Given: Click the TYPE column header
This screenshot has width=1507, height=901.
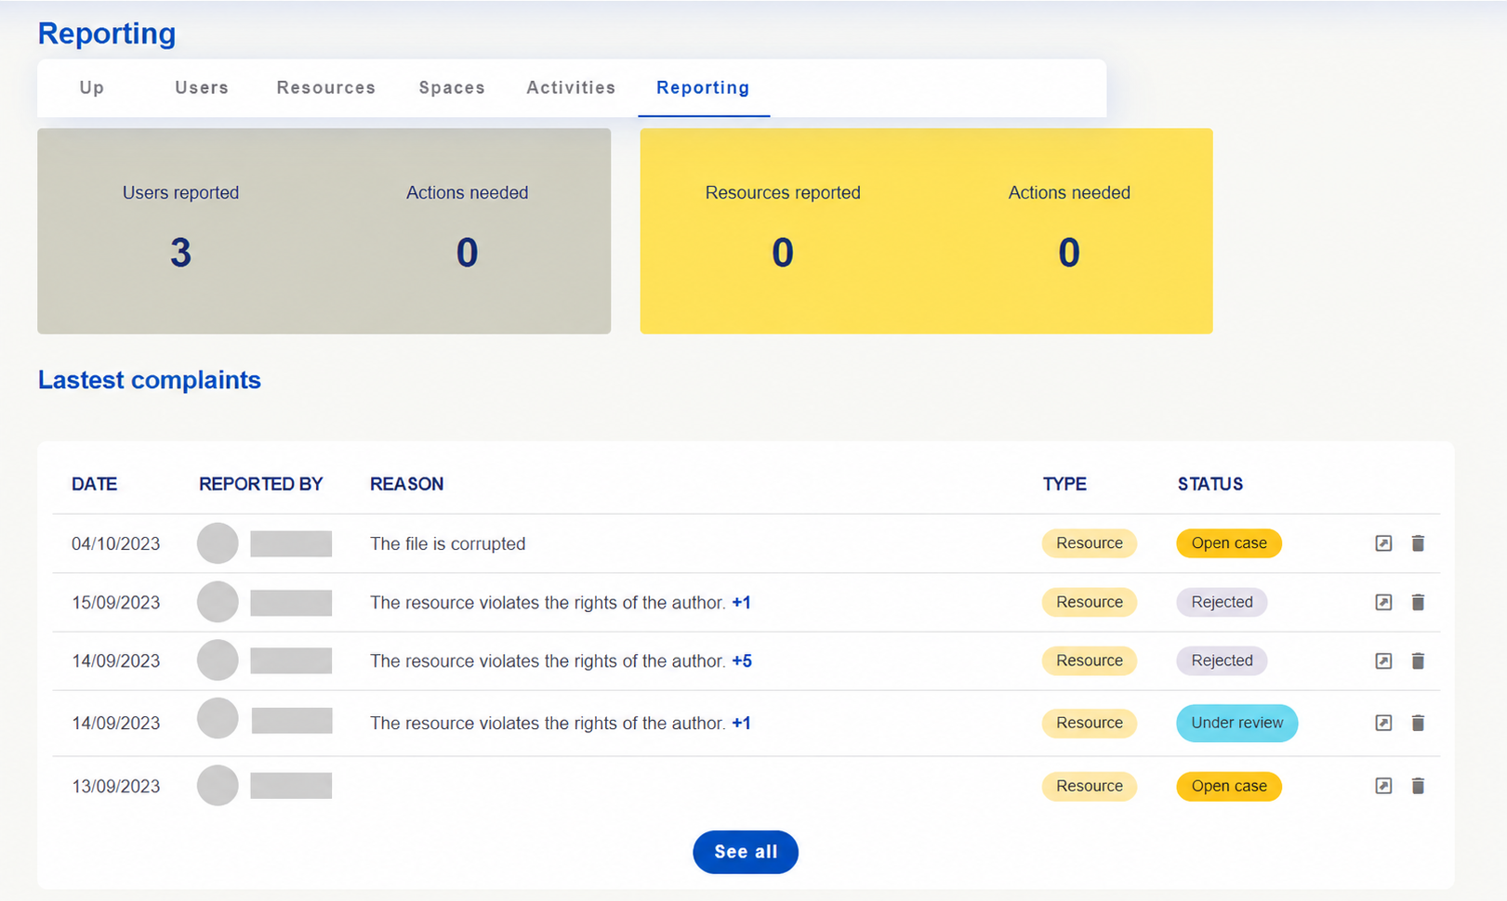Looking at the screenshot, I should [x=1064, y=484].
